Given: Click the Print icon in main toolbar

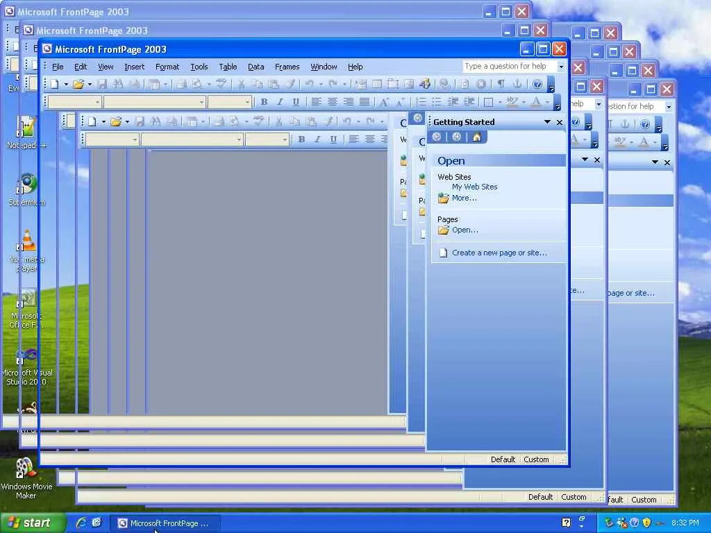Looking at the screenshot, I should pyautogui.click(x=181, y=84).
